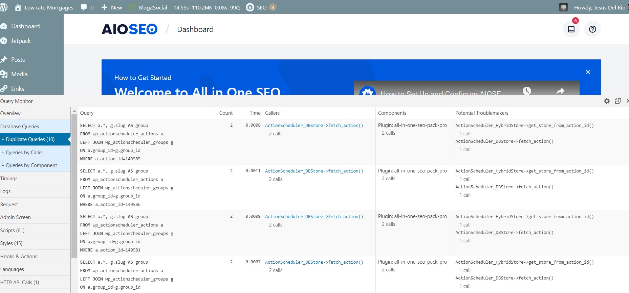Viewport: 629px width, 293px height.
Task: Open AIOSEO notifications inbox icon
Action: click(x=571, y=29)
